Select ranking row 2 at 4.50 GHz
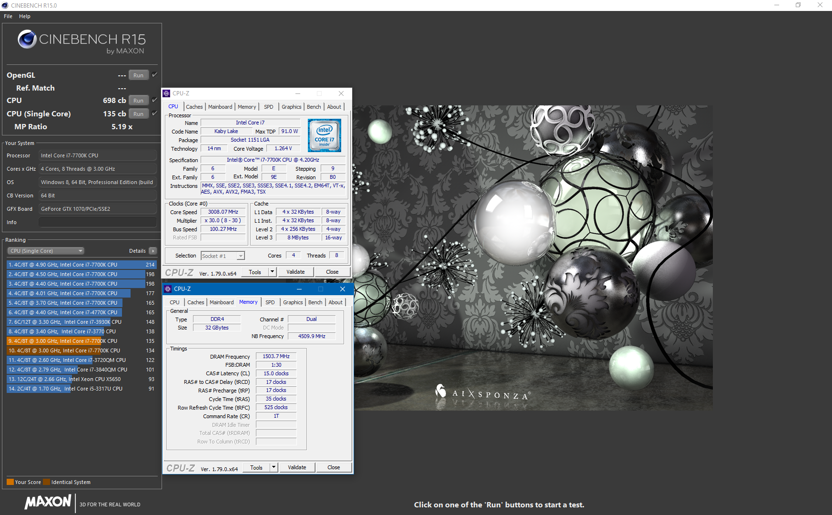This screenshot has width=832, height=515. [81, 274]
